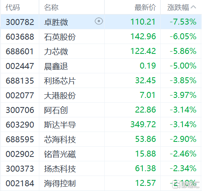This screenshot has width=202, height=191.
Task: Select stock code 002077
Action: pos(20,95)
